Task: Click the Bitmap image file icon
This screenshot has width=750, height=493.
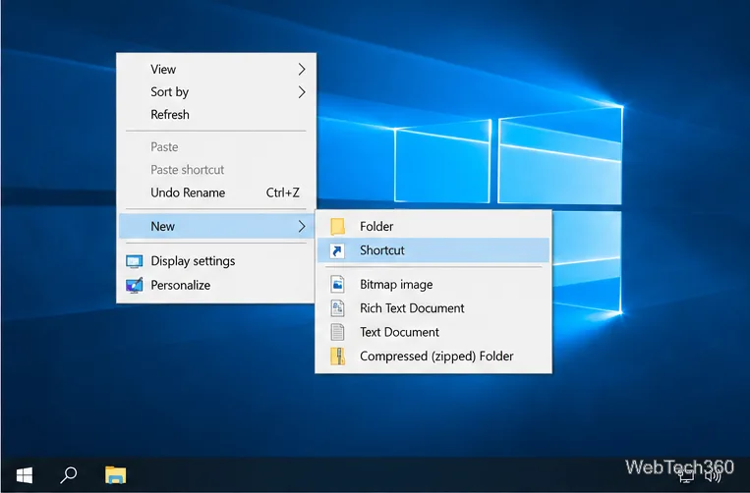Action: (x=338, y=284)
